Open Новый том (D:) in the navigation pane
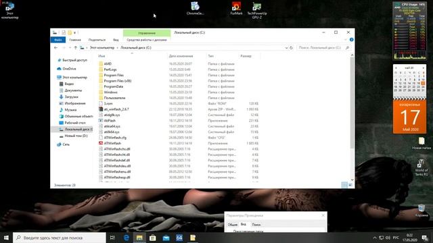Image resolution: width=433 pixels, height=243 pixels. (76, 136)
